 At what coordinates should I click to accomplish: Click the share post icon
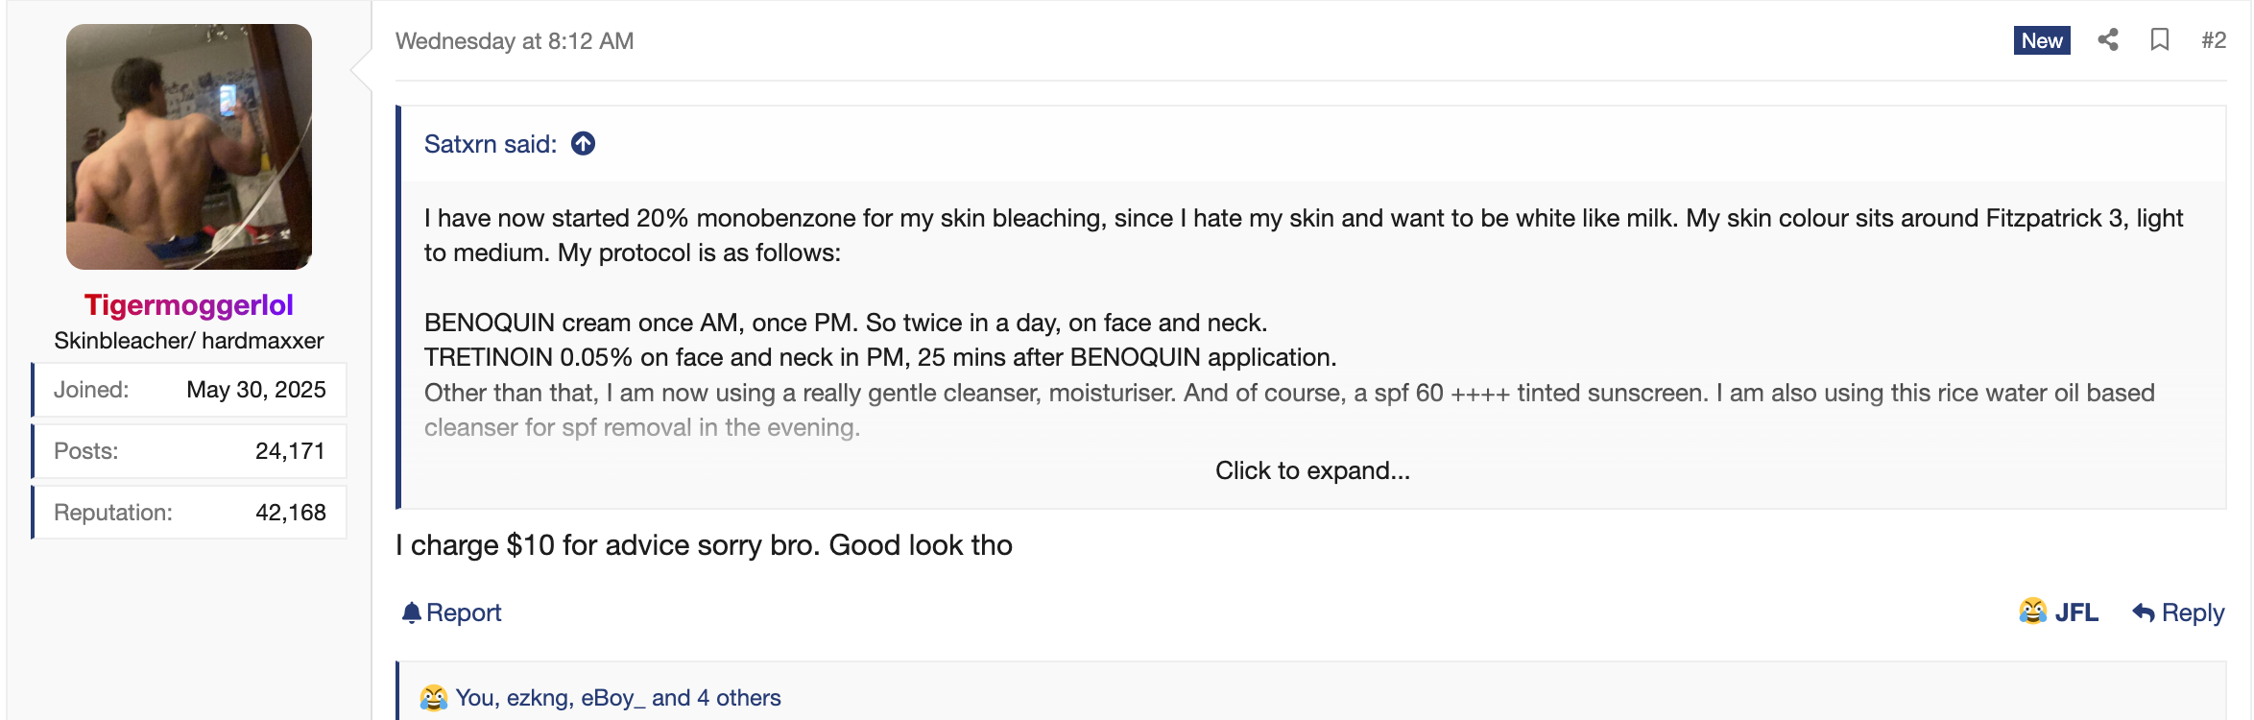coord(2107,40)
